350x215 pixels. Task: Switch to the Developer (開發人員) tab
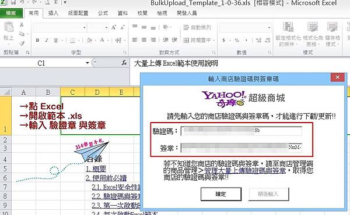coord(187,13)
